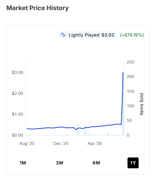Click the Dec '25 x-axis label
The image size is (154, 180).
click(x=61, y=143)
